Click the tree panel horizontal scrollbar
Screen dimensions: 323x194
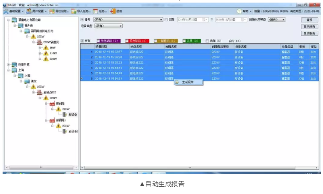point(41,167)
